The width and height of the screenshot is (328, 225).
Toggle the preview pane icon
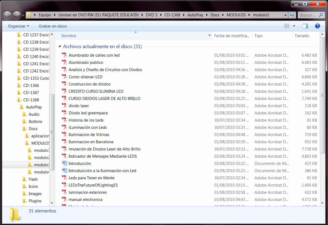[305, 26]
